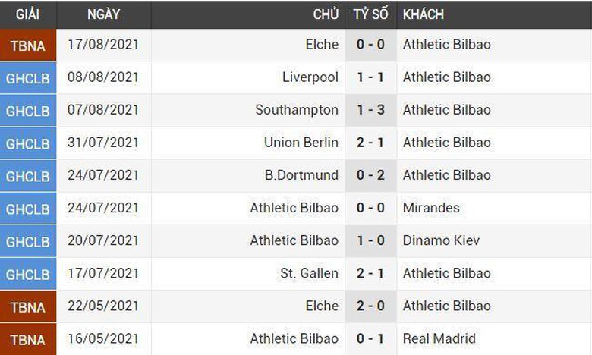The height and width of the screenshot is (355, 592).
Task: Open the 1 - 1 Liverpool match score
Action: pyautogui.click(x=370, y=77)
